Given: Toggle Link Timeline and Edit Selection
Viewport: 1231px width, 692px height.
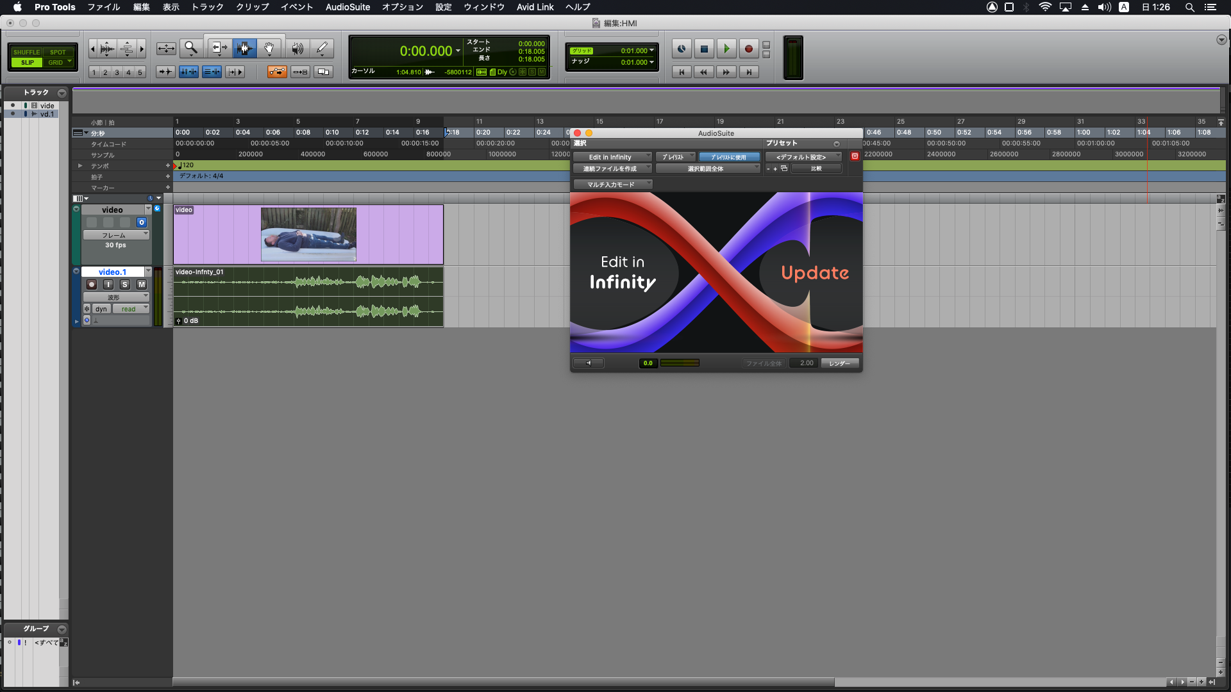Looking at the screenshot, I should tap(188, 72).
